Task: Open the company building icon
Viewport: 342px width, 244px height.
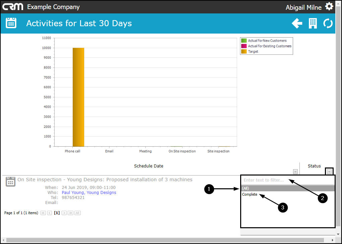Action: 313,23
